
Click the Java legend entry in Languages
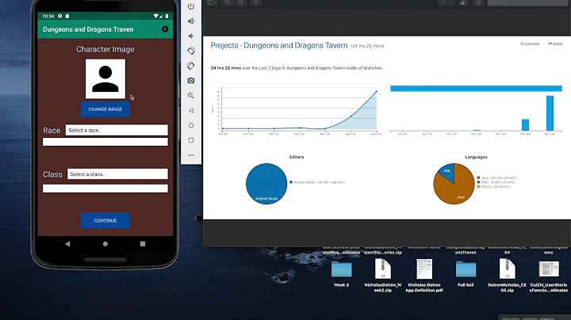tap(496, 177)
